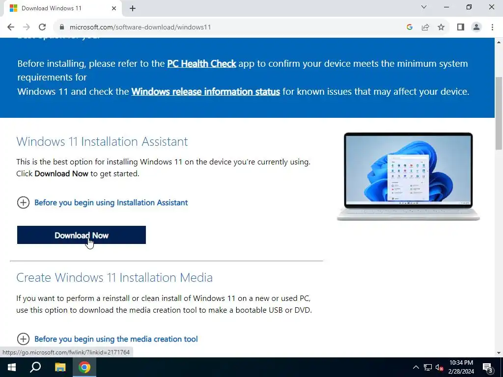Click Download Now for Installation Assistant

coord(82,235)
